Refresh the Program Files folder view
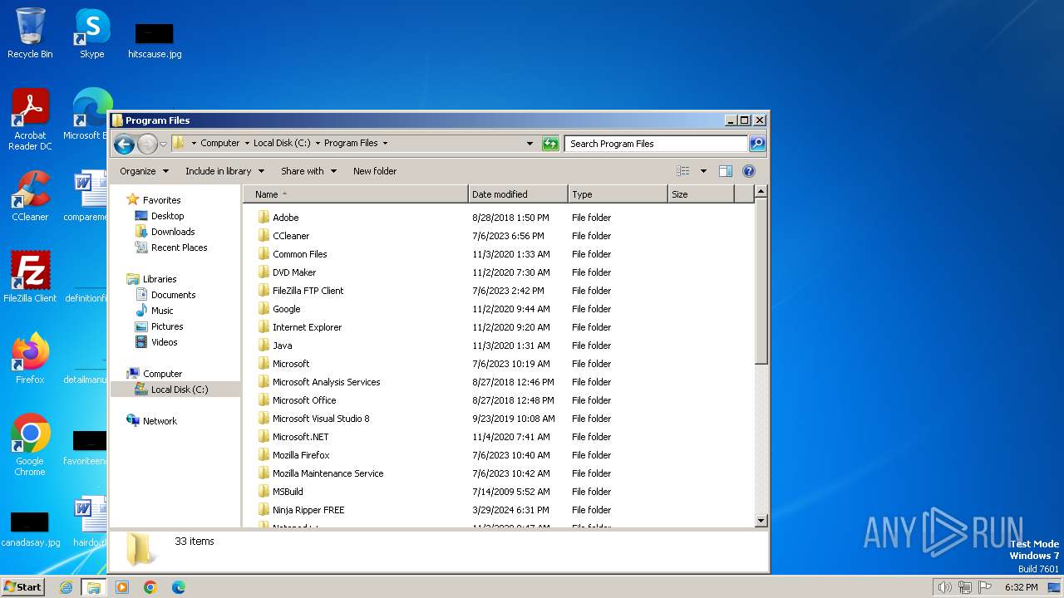This screenshot has width=1064, height=598. [550, 144]
